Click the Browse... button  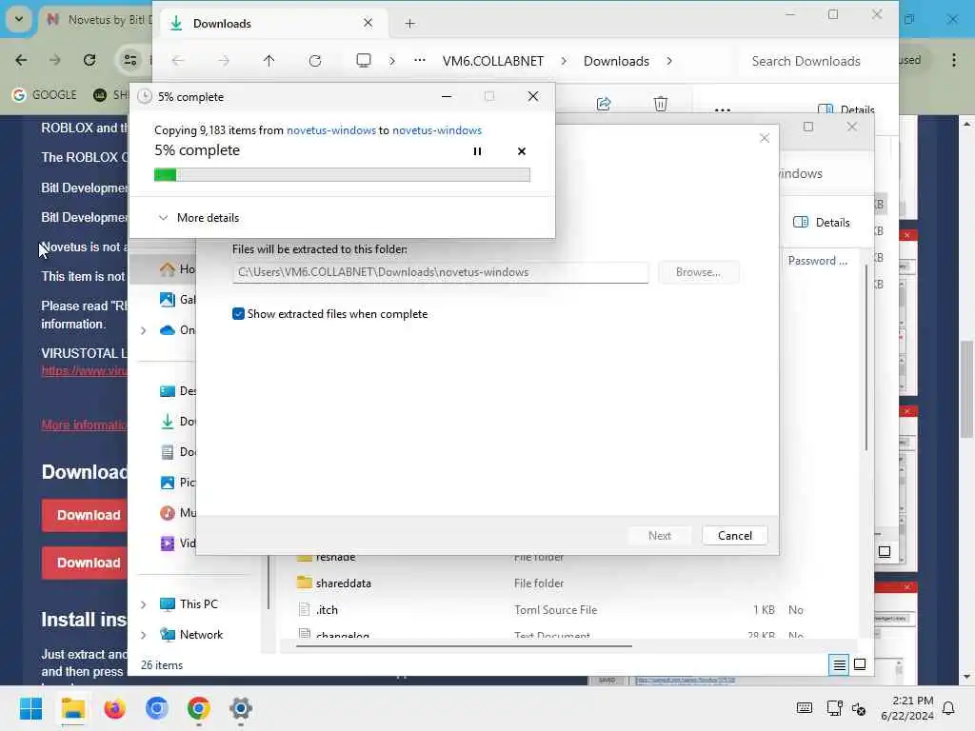tap(698, 272)
